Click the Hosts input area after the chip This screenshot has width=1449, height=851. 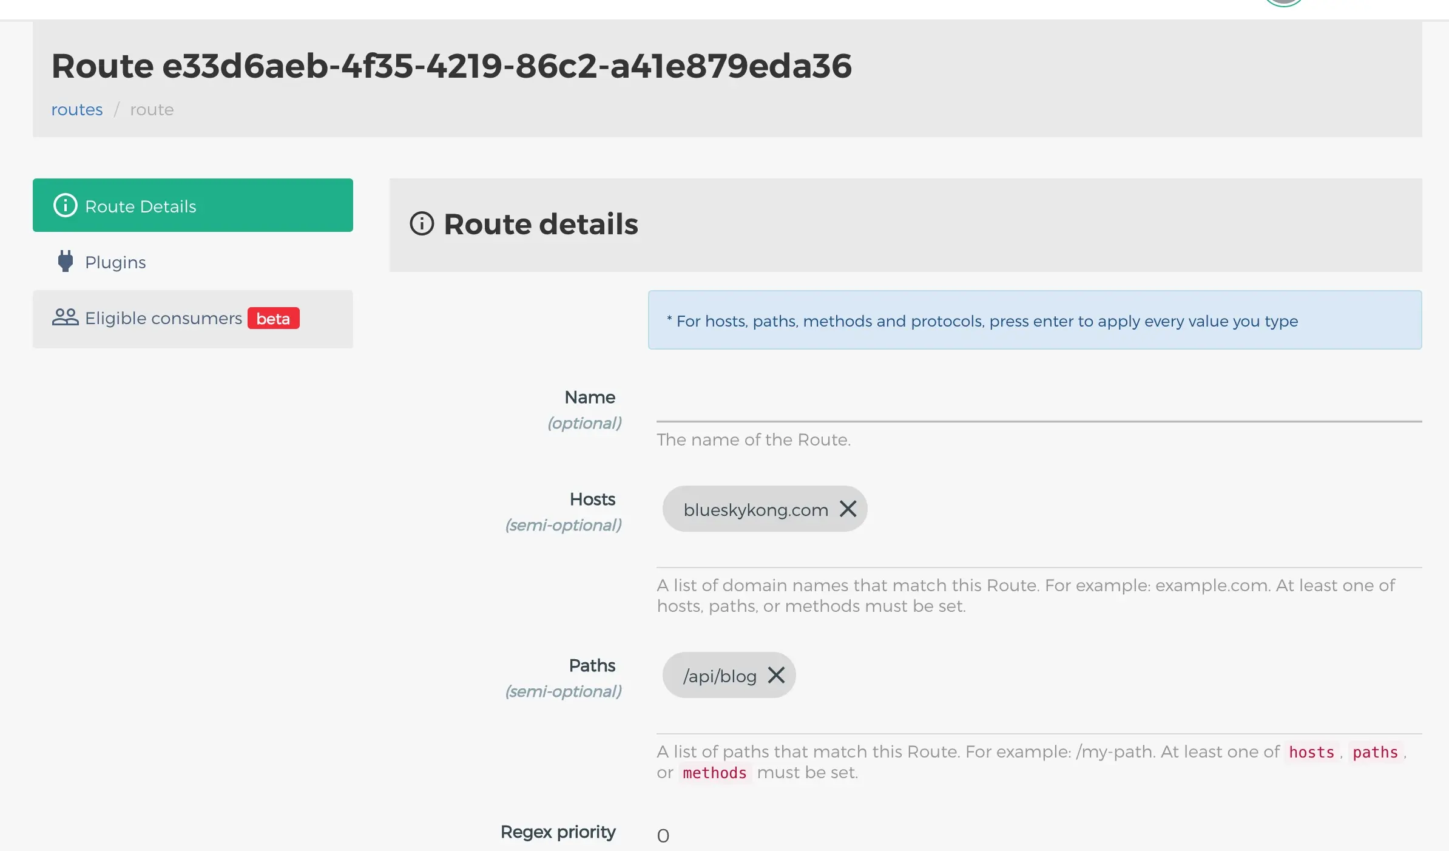(1141, 510)
